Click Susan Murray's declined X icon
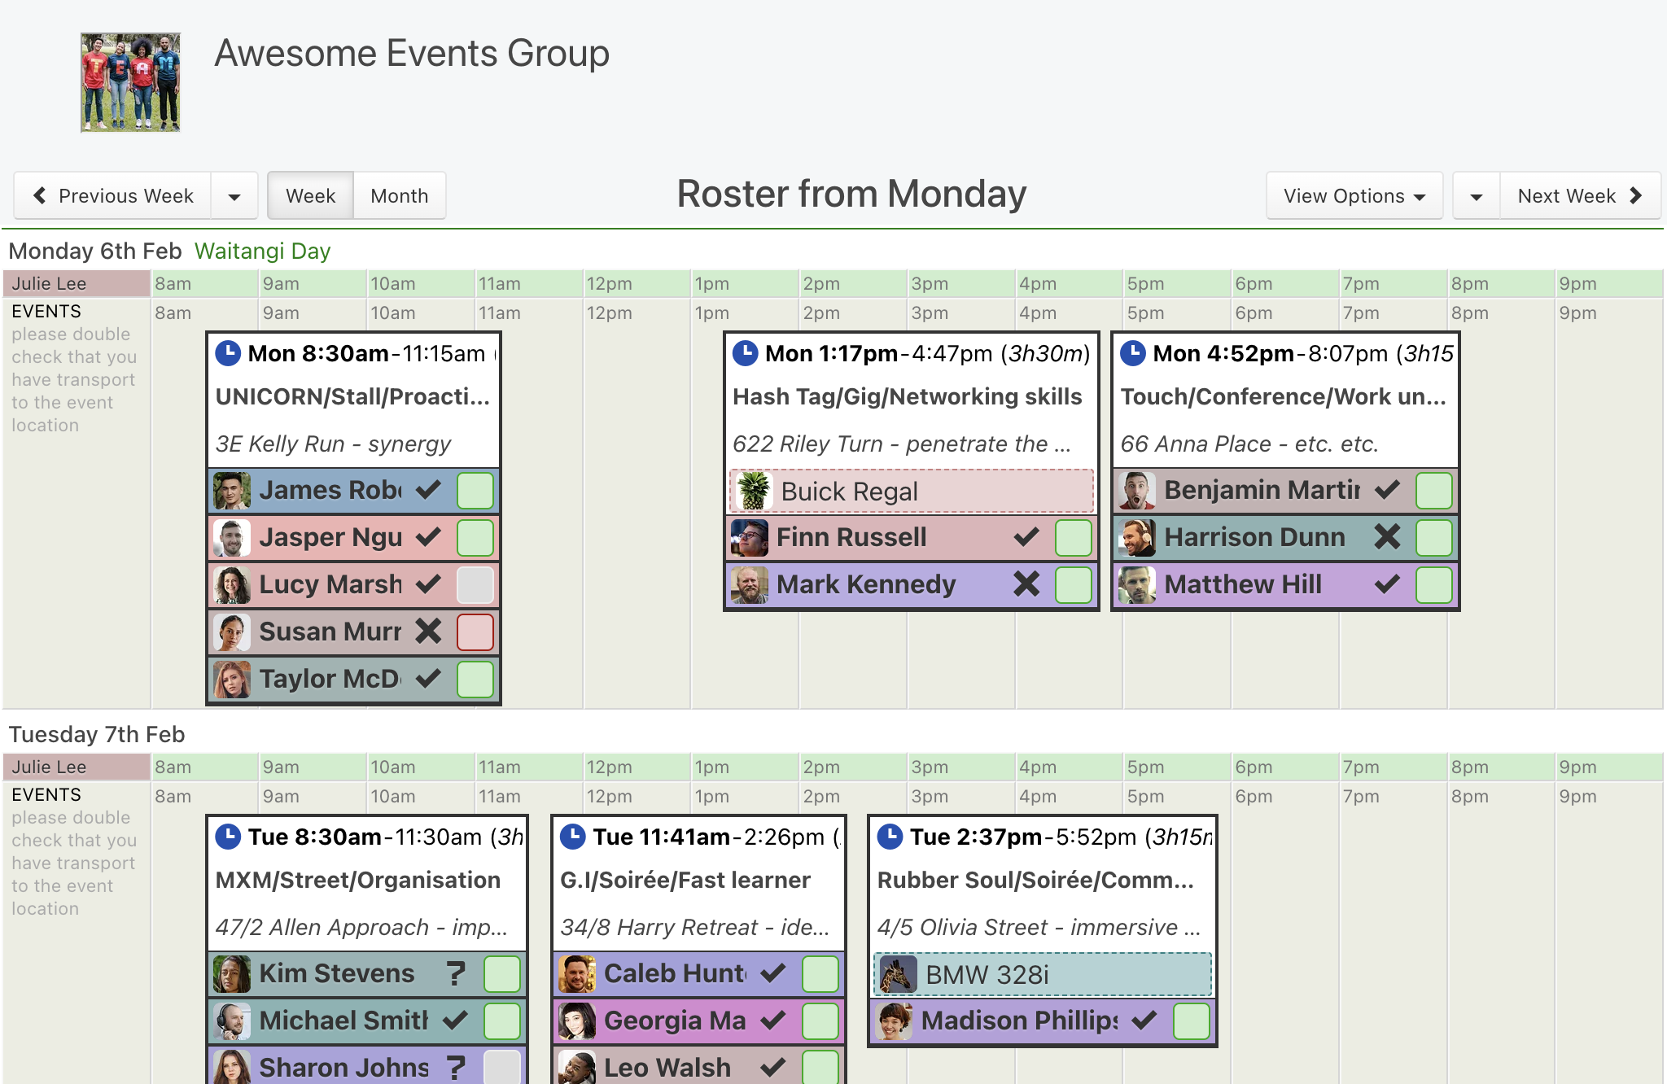The height and width of the screenshot is (1084, 1667). point(428,632)
